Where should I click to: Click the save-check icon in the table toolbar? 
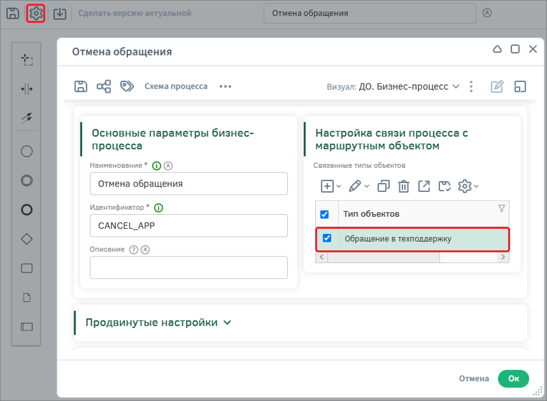pyautogui.click(x=444, y=186)
